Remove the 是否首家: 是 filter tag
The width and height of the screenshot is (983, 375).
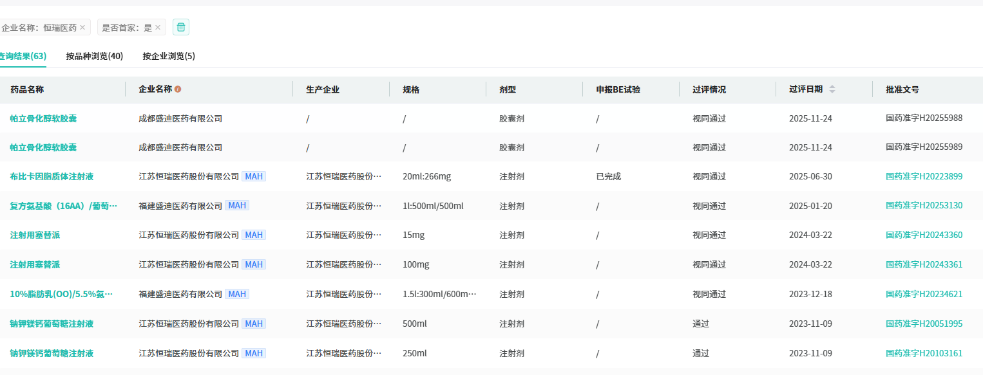158,28
